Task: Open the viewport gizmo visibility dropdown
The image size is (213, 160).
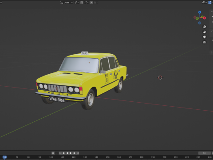Action: point(205,3)
